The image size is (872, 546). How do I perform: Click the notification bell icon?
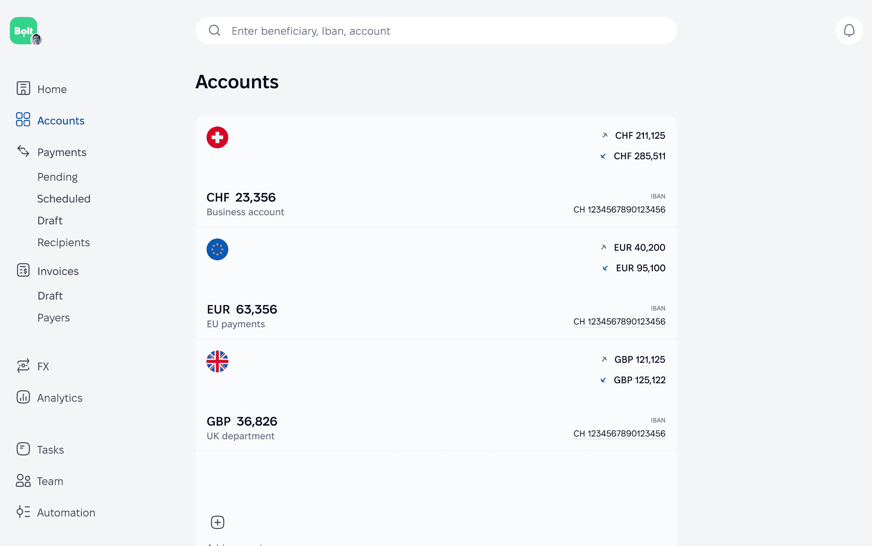tap(849, 30)
